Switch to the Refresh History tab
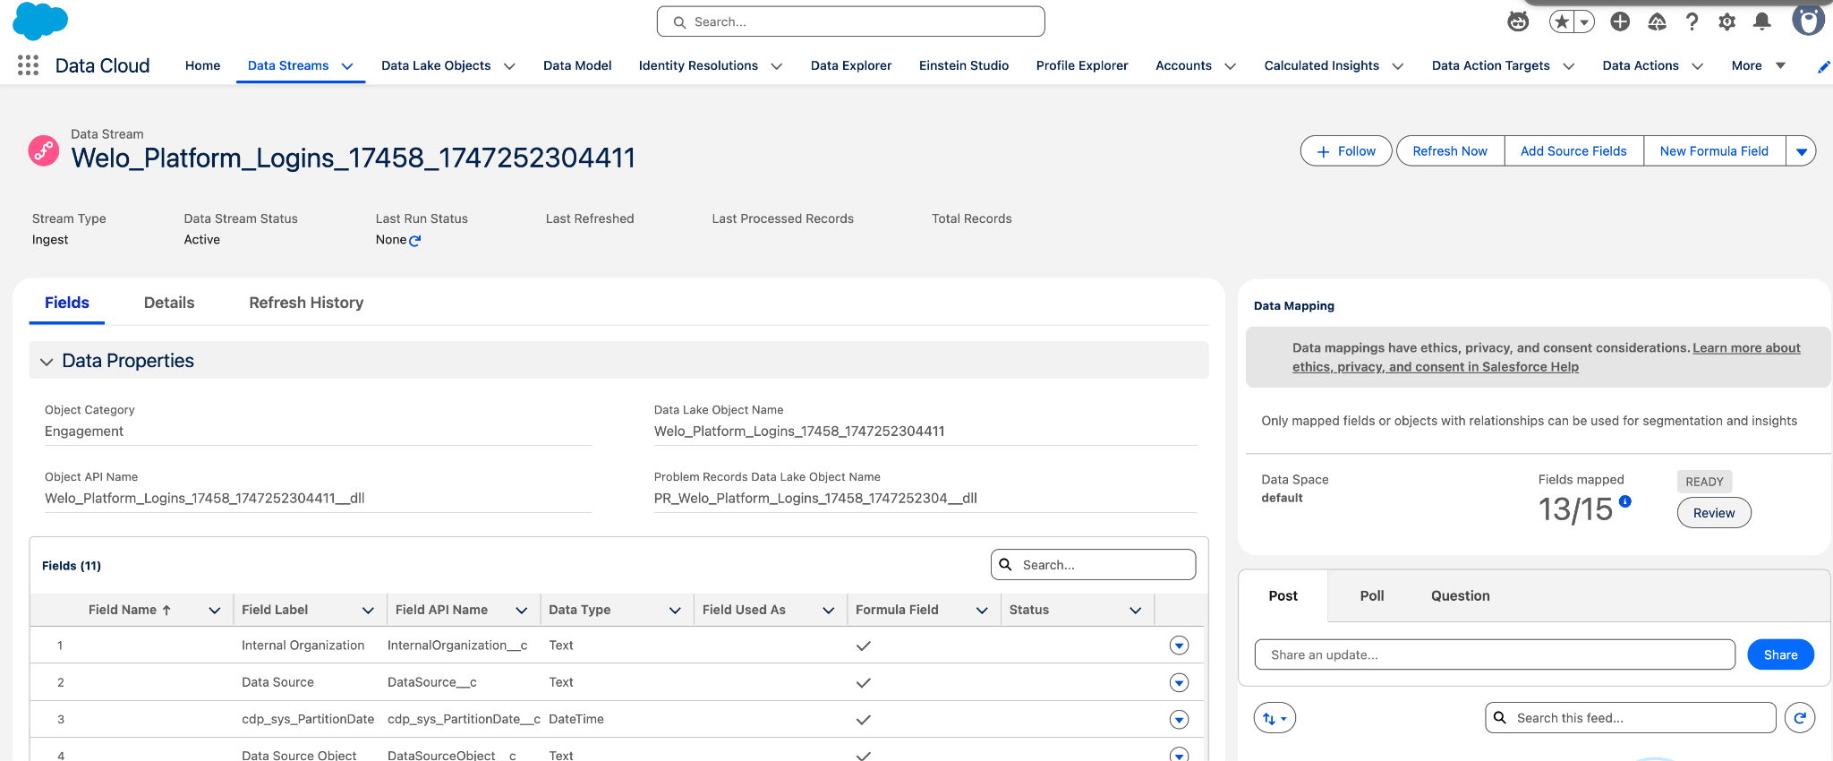This screenshot has height=761, width=1833. (x=306, y=303)
